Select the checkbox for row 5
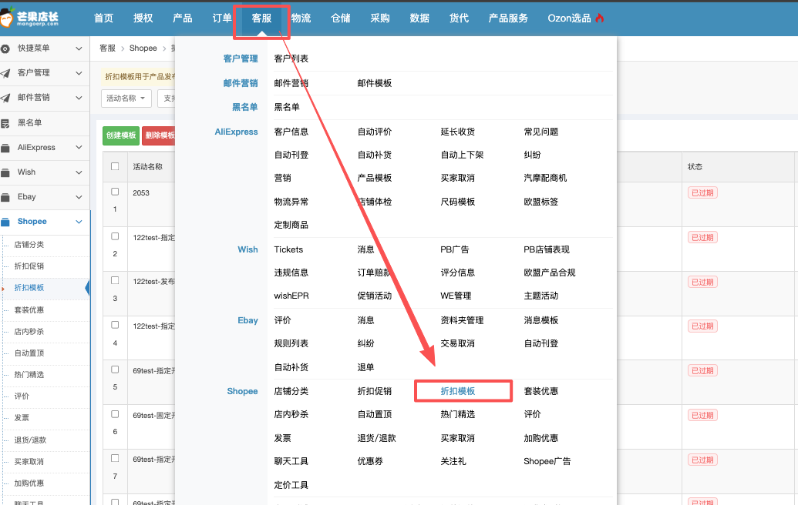This screenshot has width=798, height=505. pos(115,370)
